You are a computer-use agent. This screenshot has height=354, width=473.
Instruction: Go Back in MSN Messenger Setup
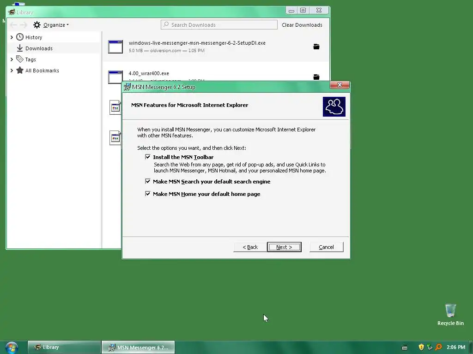pyautogui.click(x=250, y=247)
